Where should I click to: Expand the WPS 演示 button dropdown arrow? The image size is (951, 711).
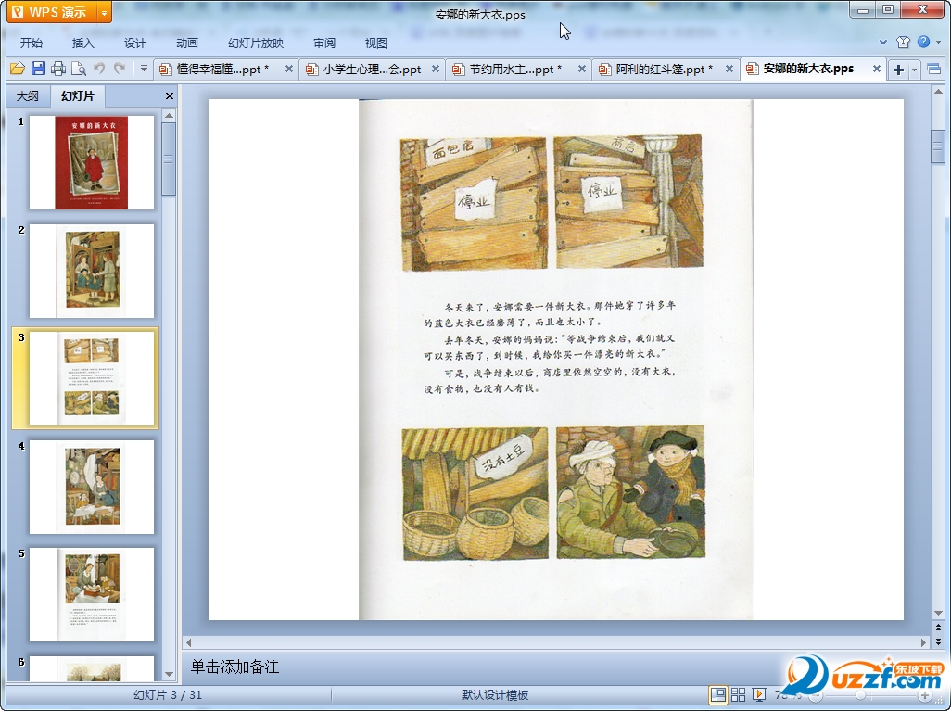(x=105, y=11)
